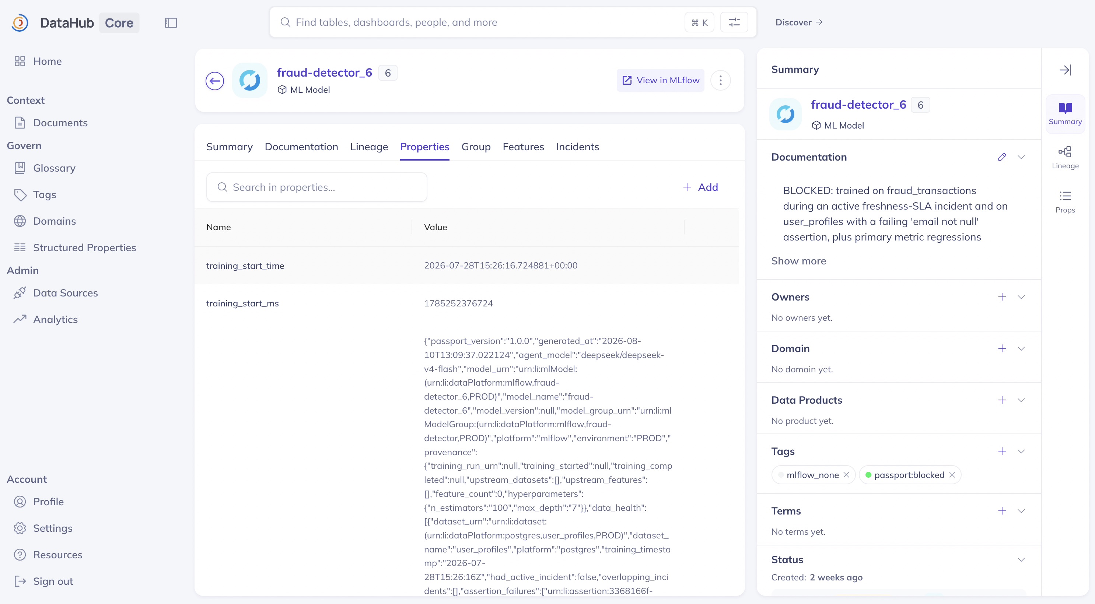Image resolution: width=1095 pixels, height=604 pixels.
Task: Select the training_start_time property name
Action: (245, 266)
